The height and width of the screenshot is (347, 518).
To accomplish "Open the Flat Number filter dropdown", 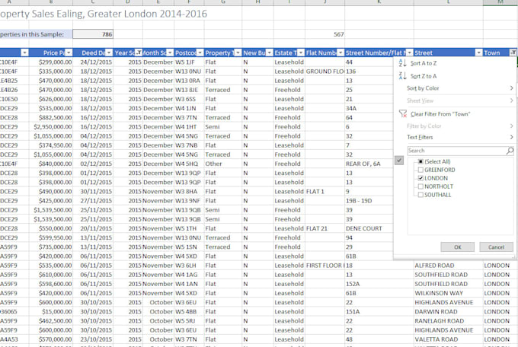I will [341, 53].
